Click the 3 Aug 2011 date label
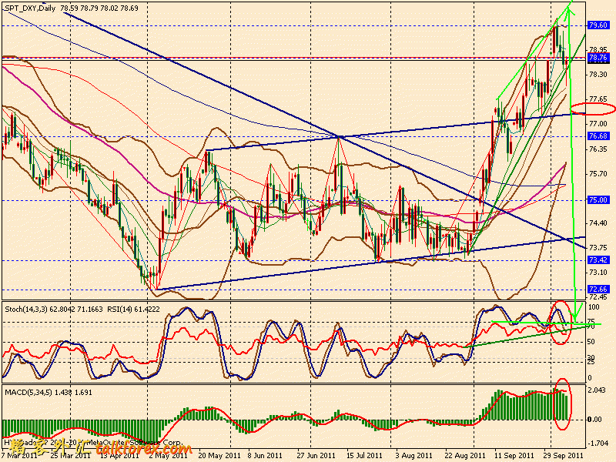This screenshot has height=462, width=616. 414,455
